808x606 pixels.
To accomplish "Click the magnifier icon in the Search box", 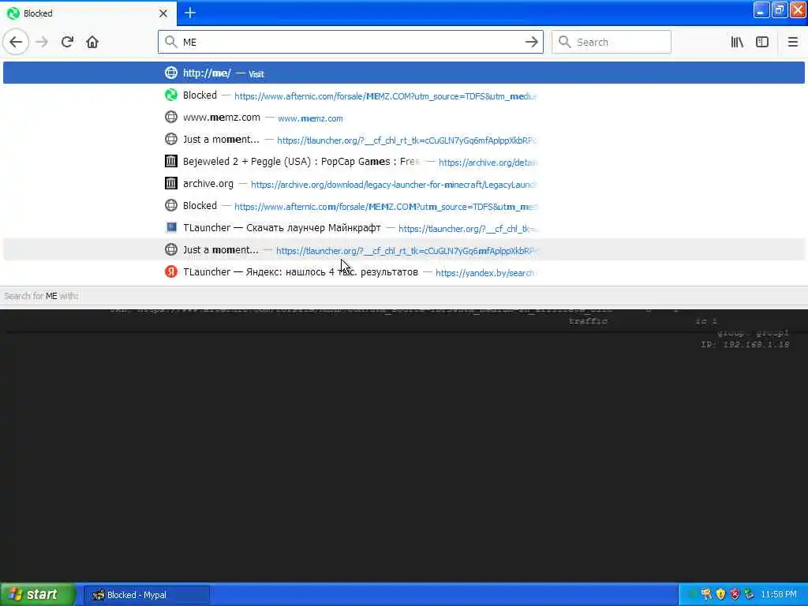I will pyautogui.click(x=565, y=42).
